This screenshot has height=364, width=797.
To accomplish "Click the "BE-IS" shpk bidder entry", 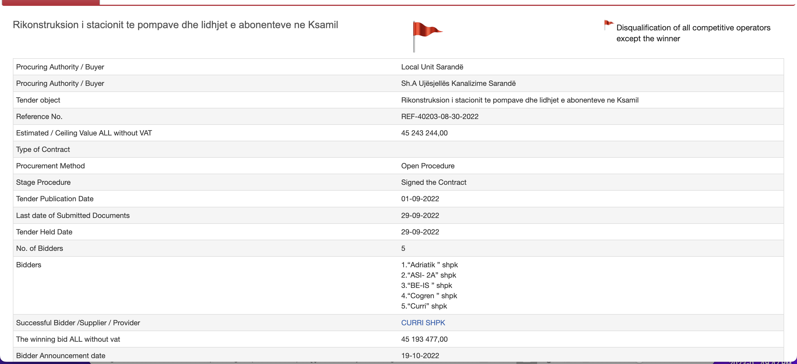I will point(426,285).
